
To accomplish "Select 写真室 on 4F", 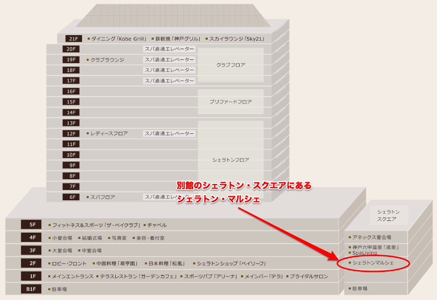I will 119,238.
